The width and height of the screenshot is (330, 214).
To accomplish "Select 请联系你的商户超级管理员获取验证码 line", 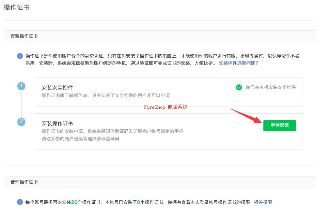I will pyautogui.click(x=80, y=139).
